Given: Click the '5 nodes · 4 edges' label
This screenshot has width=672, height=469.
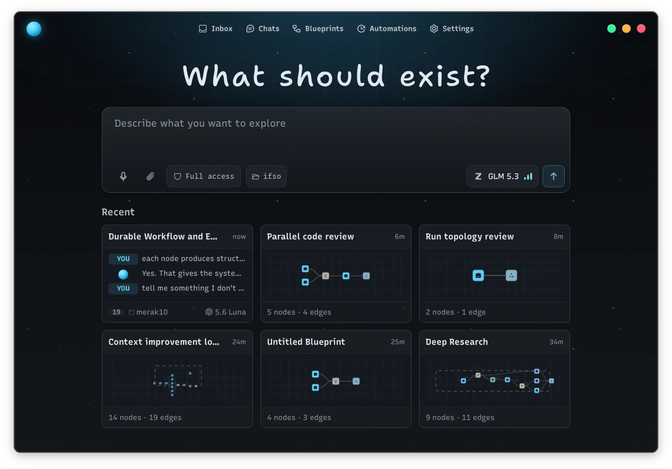Looking at the screenshot, I should click(299, 312).
